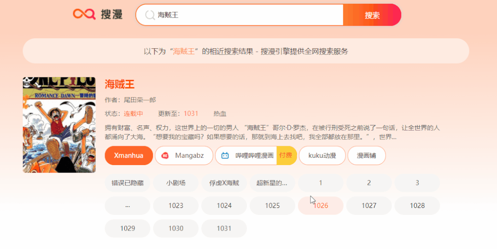Open chapter 1026
The width and height of the screenshot is (497, 249).
pyautogui.click(x=321, y=206)
